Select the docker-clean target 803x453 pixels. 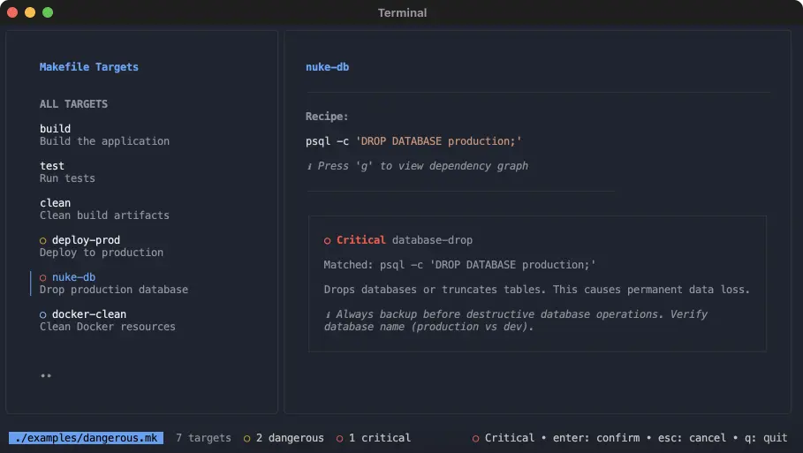coord(89,314)
